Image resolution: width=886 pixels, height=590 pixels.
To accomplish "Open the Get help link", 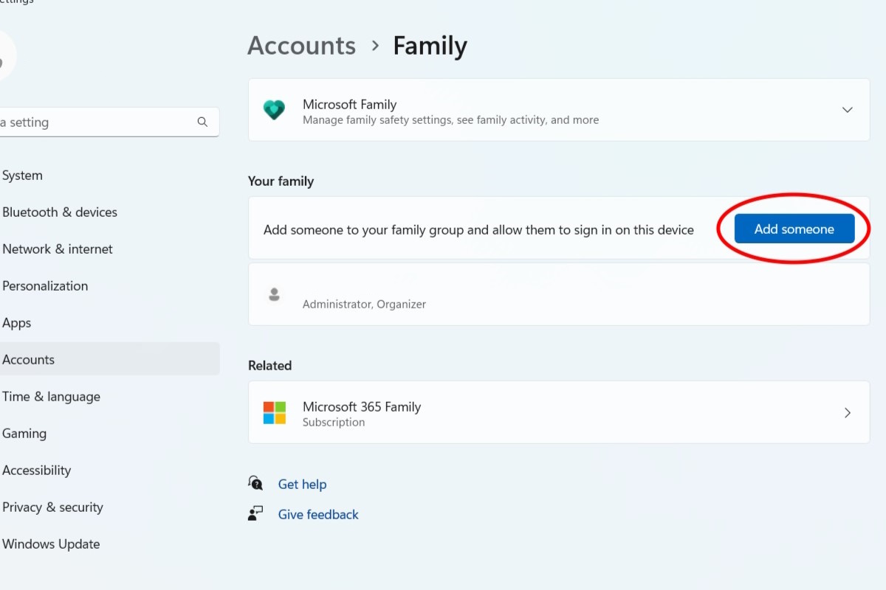I will point(302,484).
